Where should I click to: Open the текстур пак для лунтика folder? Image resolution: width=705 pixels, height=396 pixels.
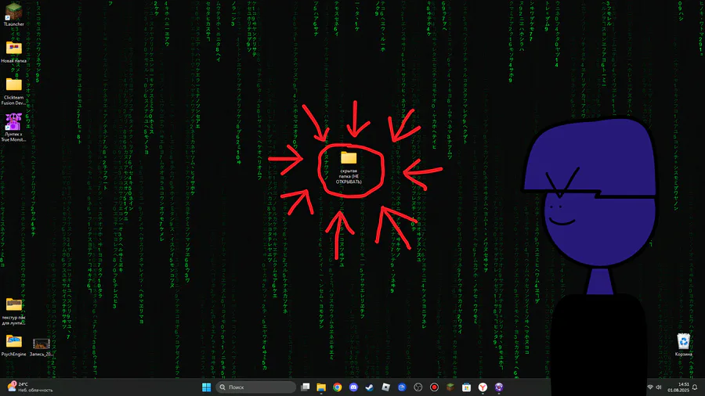(13, 311)
